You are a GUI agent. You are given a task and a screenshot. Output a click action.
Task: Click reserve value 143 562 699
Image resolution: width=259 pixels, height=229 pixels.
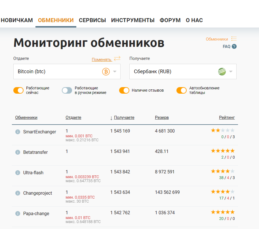[x=167, y=192]
